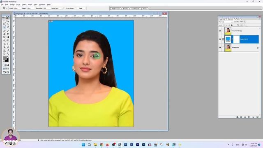Select the Eyedropper tool
The image size is (263, 148).
pyautogui.click(x=8, y=50)
